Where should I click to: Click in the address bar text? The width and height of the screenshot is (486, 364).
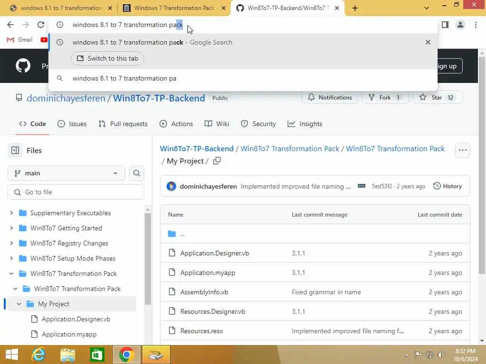[127, 25]
